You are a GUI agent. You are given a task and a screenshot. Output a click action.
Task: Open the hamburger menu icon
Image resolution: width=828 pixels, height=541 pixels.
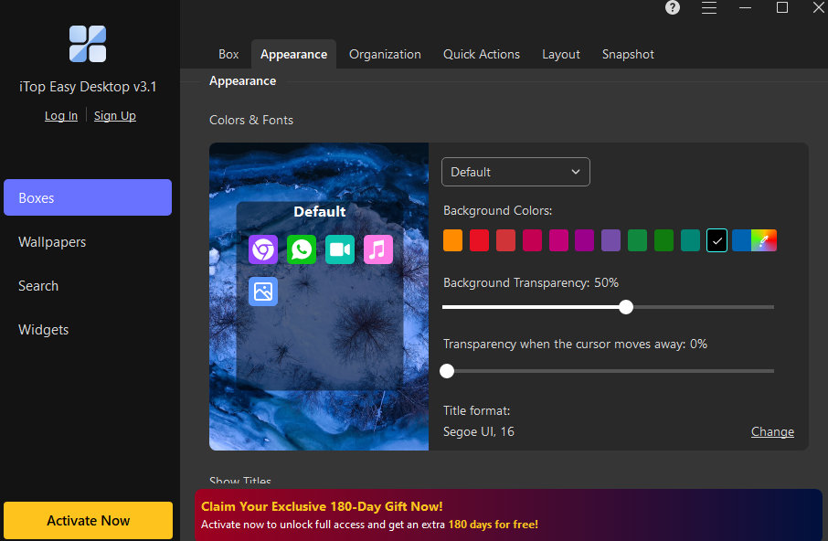(x=708, y=8)
